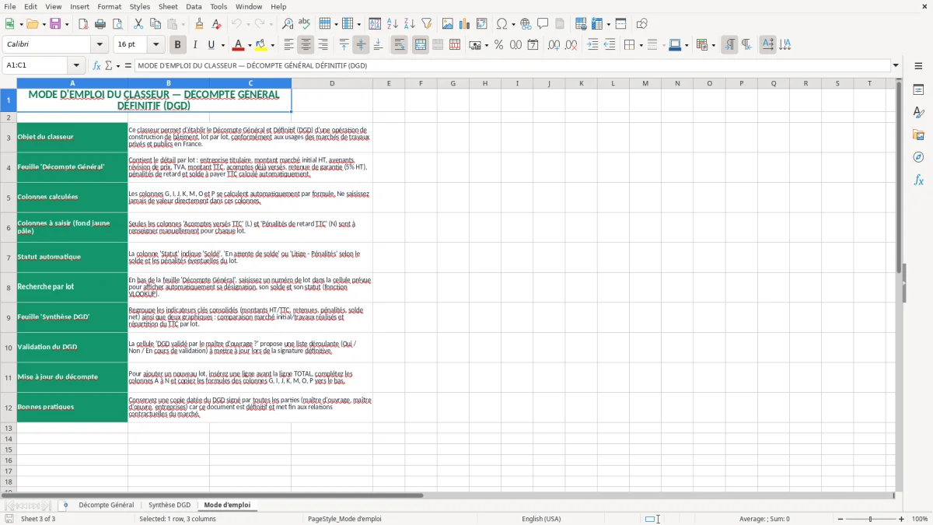The height and width of the screenshot is (525, 933).
Task: Toggle underline formatting
Action: 211,45
